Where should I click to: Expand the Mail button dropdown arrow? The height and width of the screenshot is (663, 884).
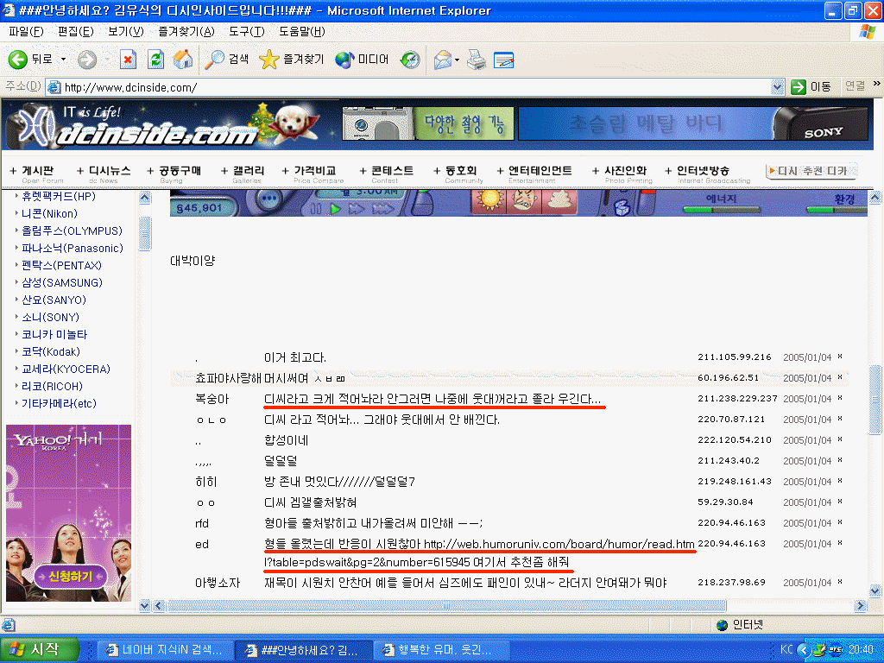pos(458,60)
